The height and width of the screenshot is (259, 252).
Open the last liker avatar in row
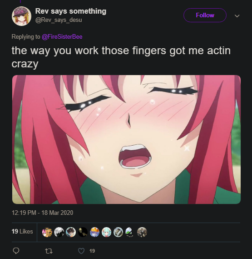(142, 232)
